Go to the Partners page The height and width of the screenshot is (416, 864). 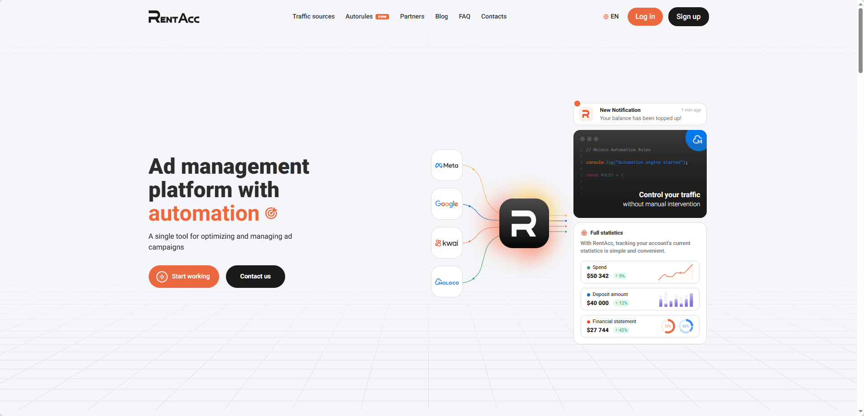pyautogui.click(x=412, y=16)
